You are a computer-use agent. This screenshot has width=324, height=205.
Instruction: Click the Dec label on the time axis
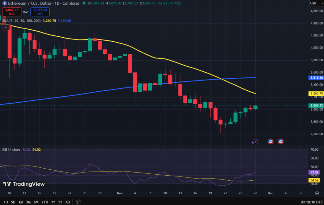[x=271, y=193]
